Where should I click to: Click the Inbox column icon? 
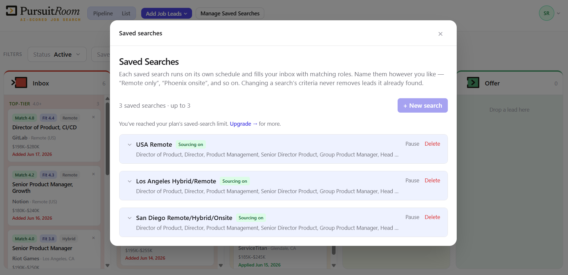click(x=19, y=82)
